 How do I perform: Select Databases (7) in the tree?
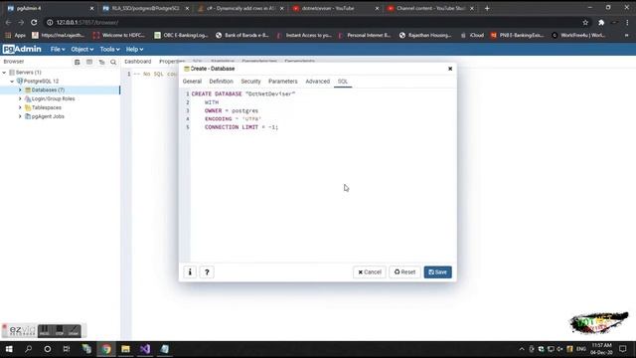(x=48, y=89)
